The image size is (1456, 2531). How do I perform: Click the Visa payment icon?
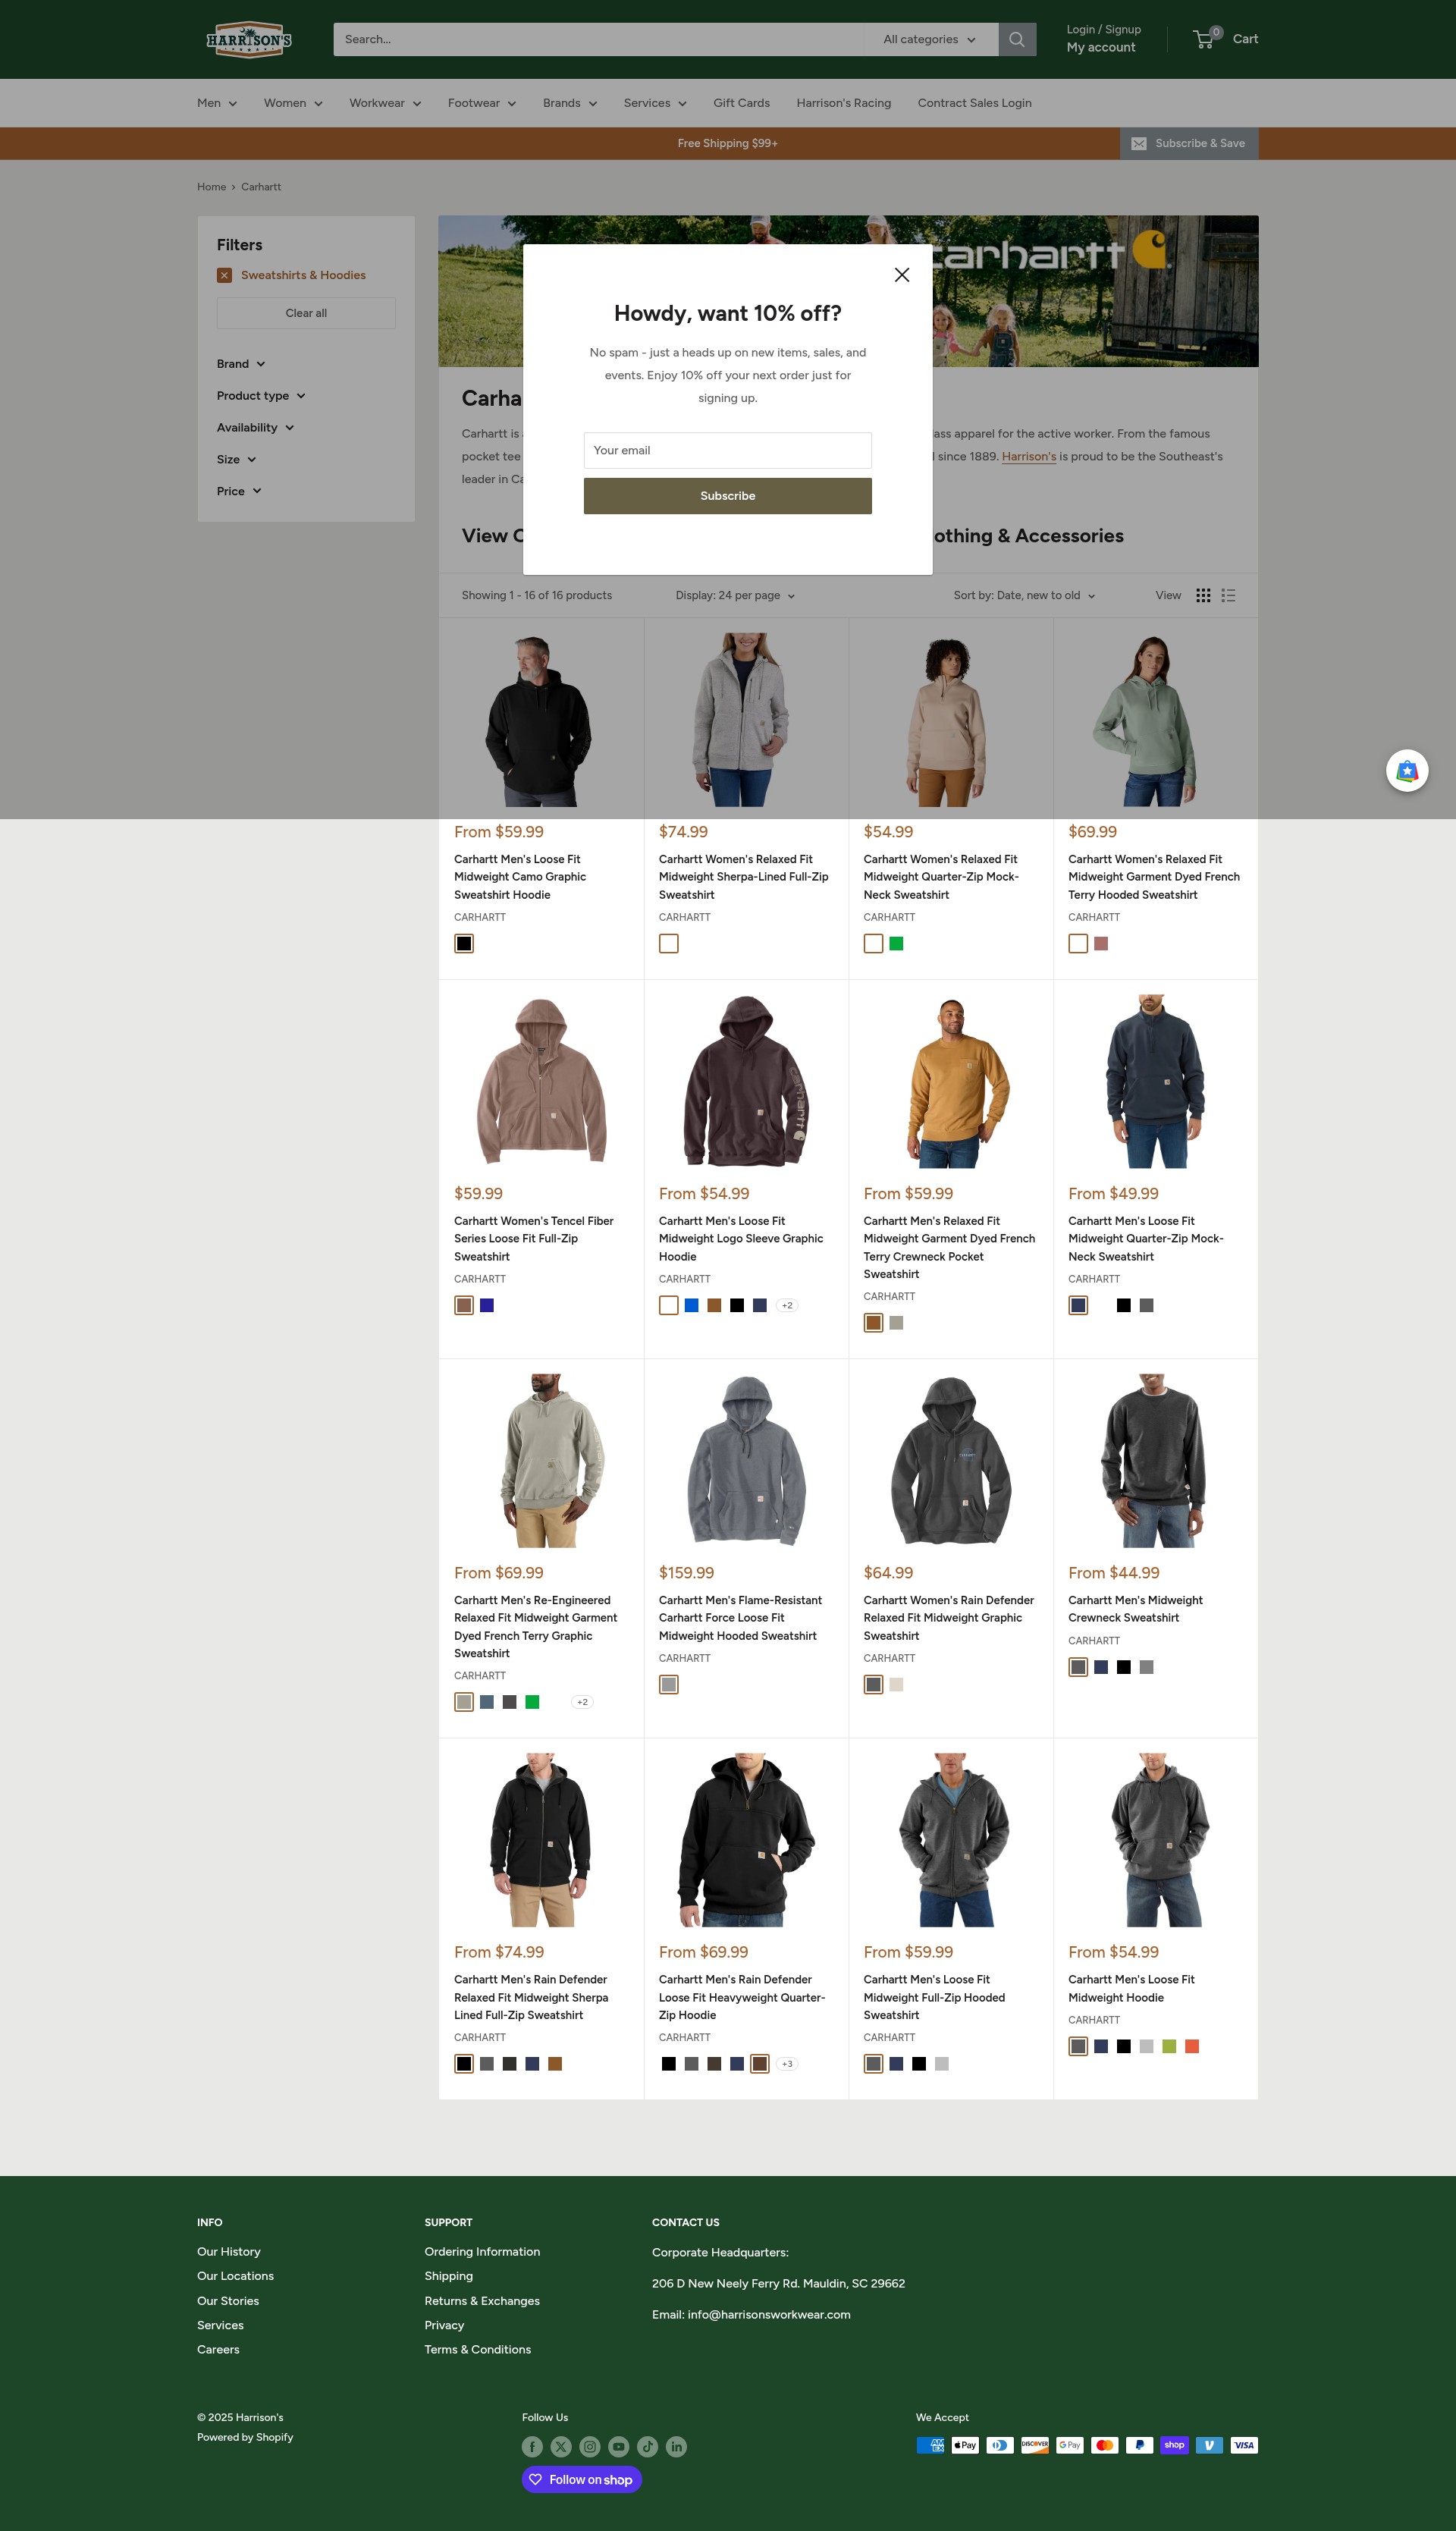(1244, 2444)
